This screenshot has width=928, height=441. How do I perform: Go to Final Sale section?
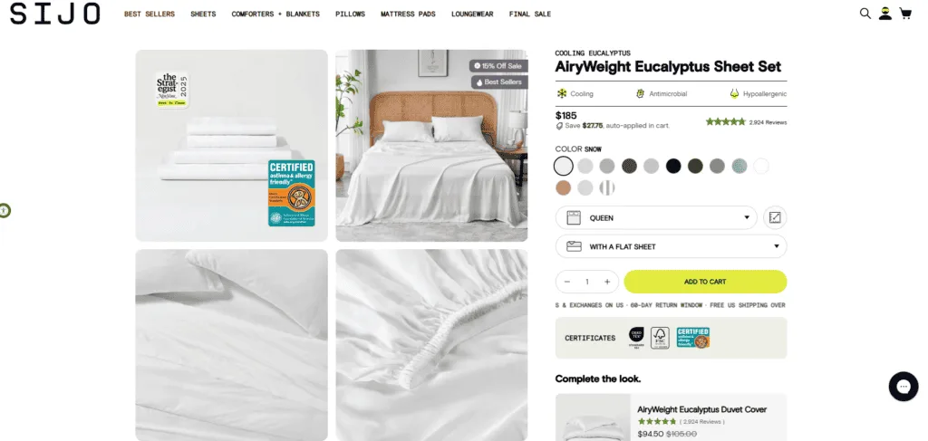pos(529,14)
